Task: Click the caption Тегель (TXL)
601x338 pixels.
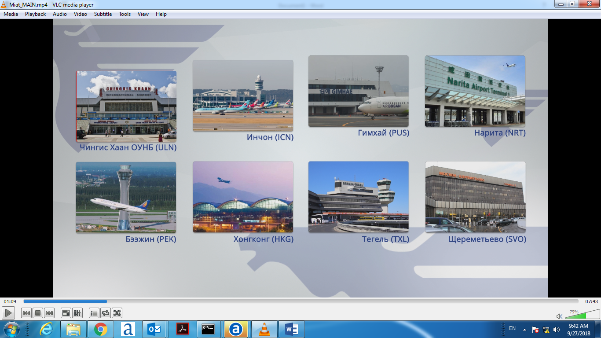Action: tap(385, 239)
